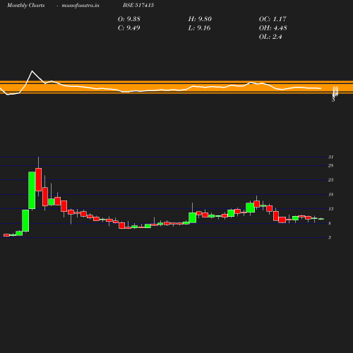Click the 'Monthly Charts' title text
The image size is (353, 353).
26,5
